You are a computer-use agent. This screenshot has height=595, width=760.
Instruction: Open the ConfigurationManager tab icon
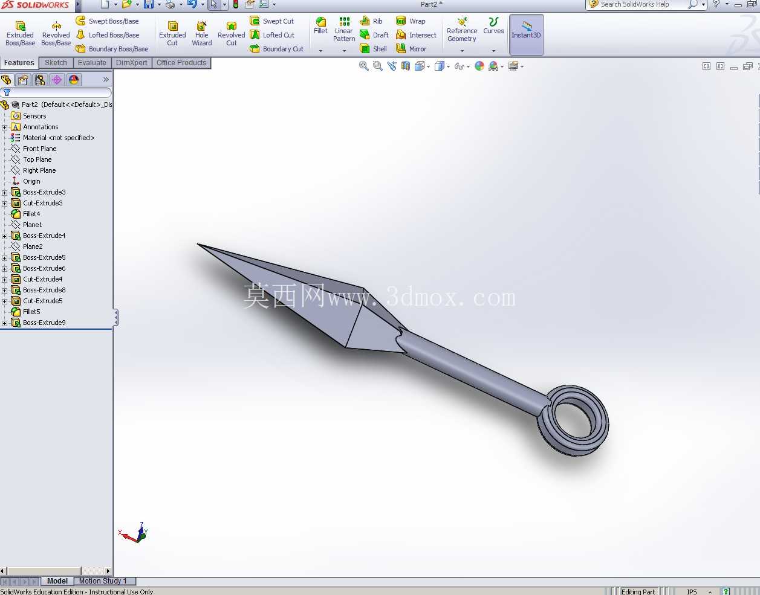tap(40, 80)
